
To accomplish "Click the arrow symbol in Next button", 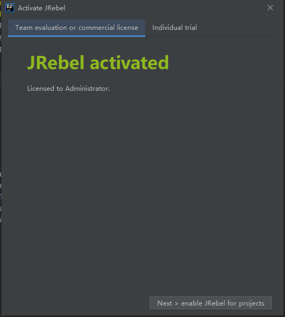I will point(176,303).
